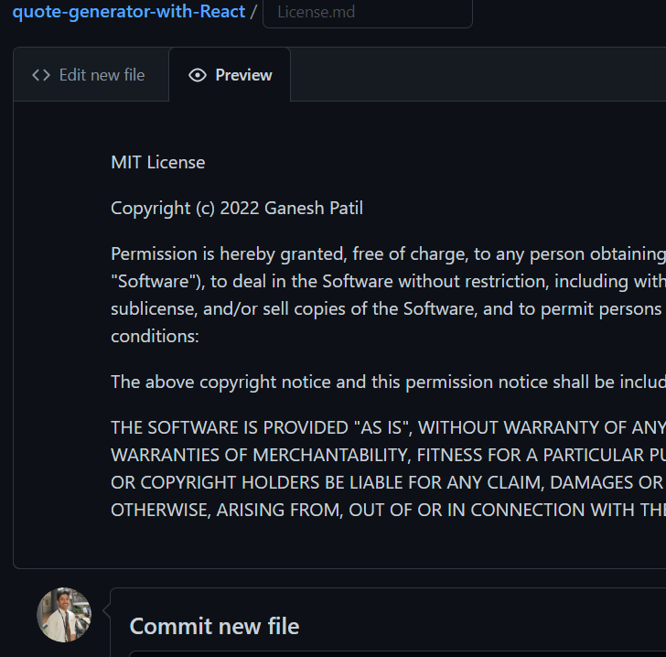Click the line starting OTHERWISE, ARISING FROM

tap(388, 510)
